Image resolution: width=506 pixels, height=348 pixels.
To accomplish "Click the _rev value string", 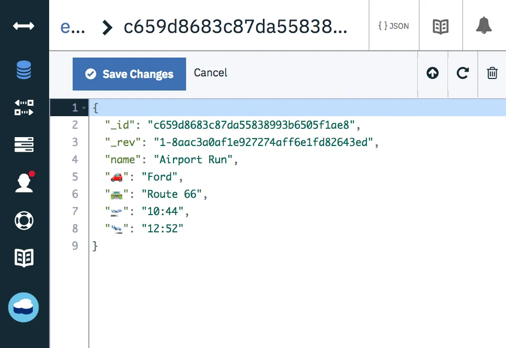I will click(x=263, y=142).
